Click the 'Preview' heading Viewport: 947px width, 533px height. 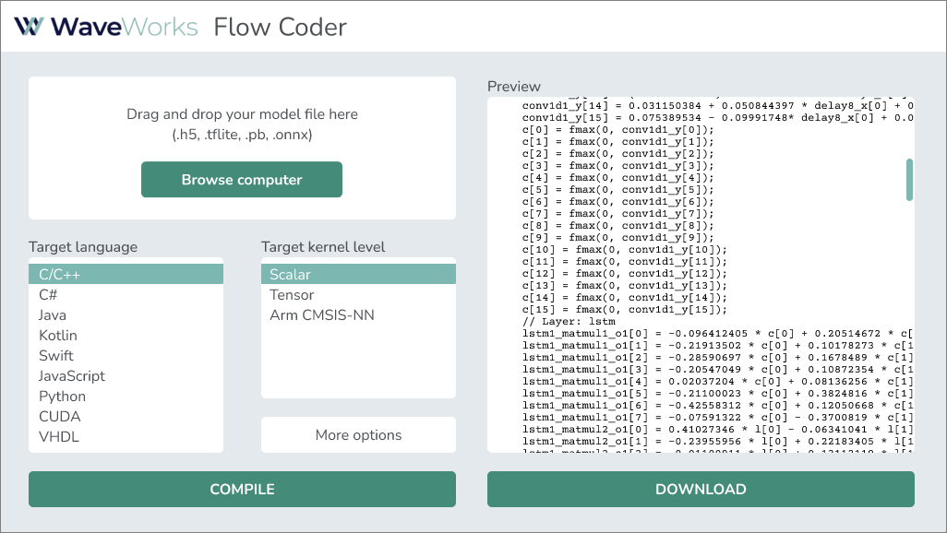tap(514, 87)
